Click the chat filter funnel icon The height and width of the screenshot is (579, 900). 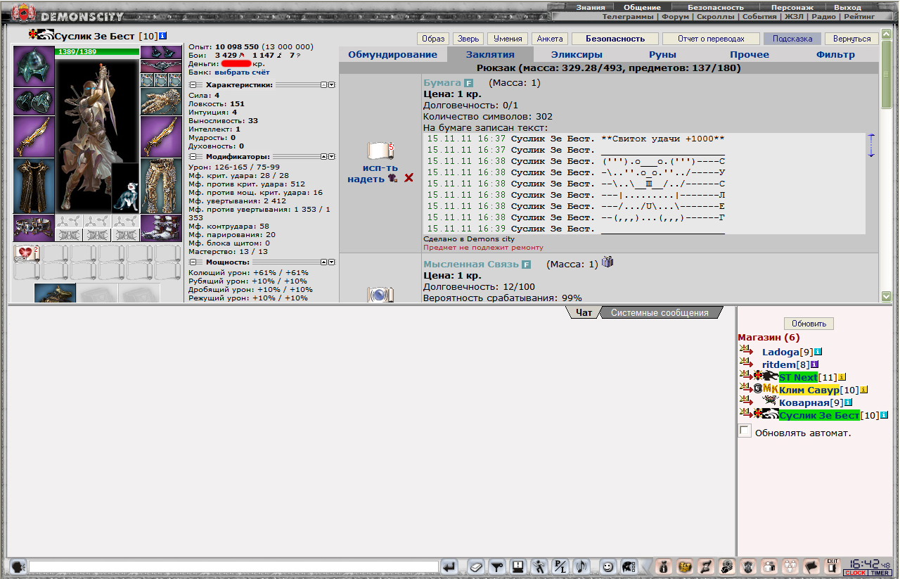497,566
